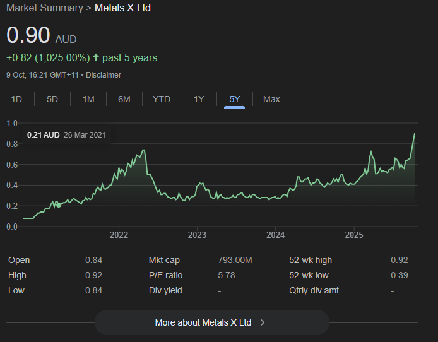Image resolution: width=438 pixels, height=342 pixels.
Task: Switch chart to 1M range
Action: [x=88, y=100]
